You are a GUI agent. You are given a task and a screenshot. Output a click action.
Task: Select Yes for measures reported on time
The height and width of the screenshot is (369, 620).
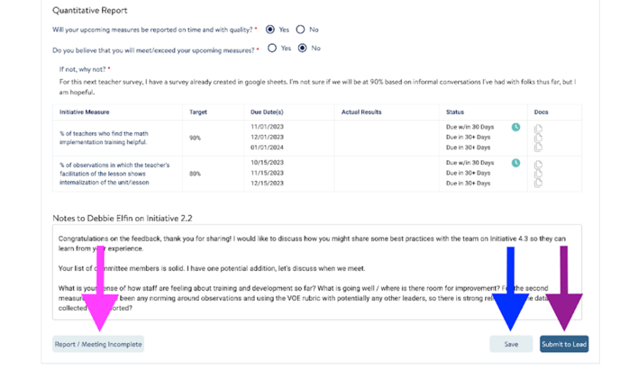[270, 30]
